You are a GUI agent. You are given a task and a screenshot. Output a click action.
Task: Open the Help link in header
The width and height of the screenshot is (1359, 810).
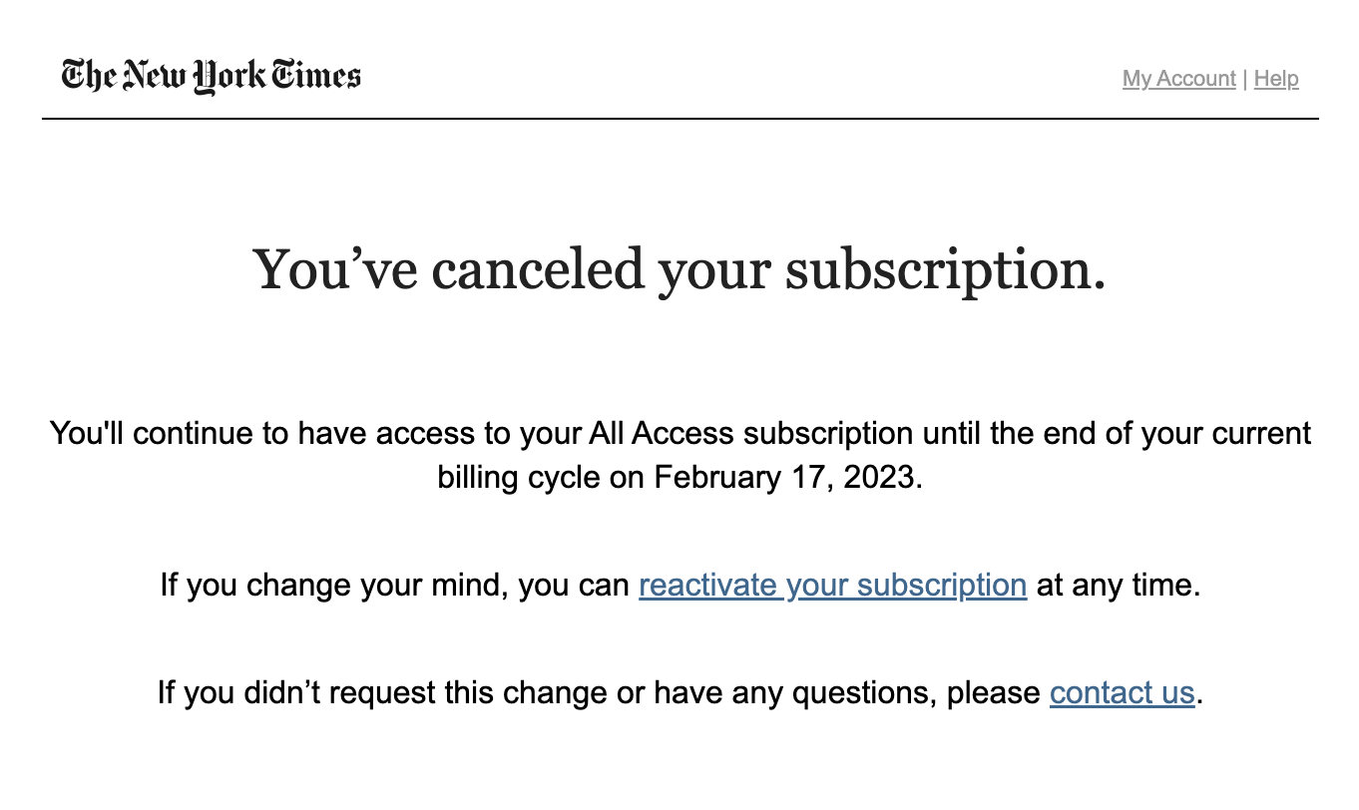click(1276, 79)
